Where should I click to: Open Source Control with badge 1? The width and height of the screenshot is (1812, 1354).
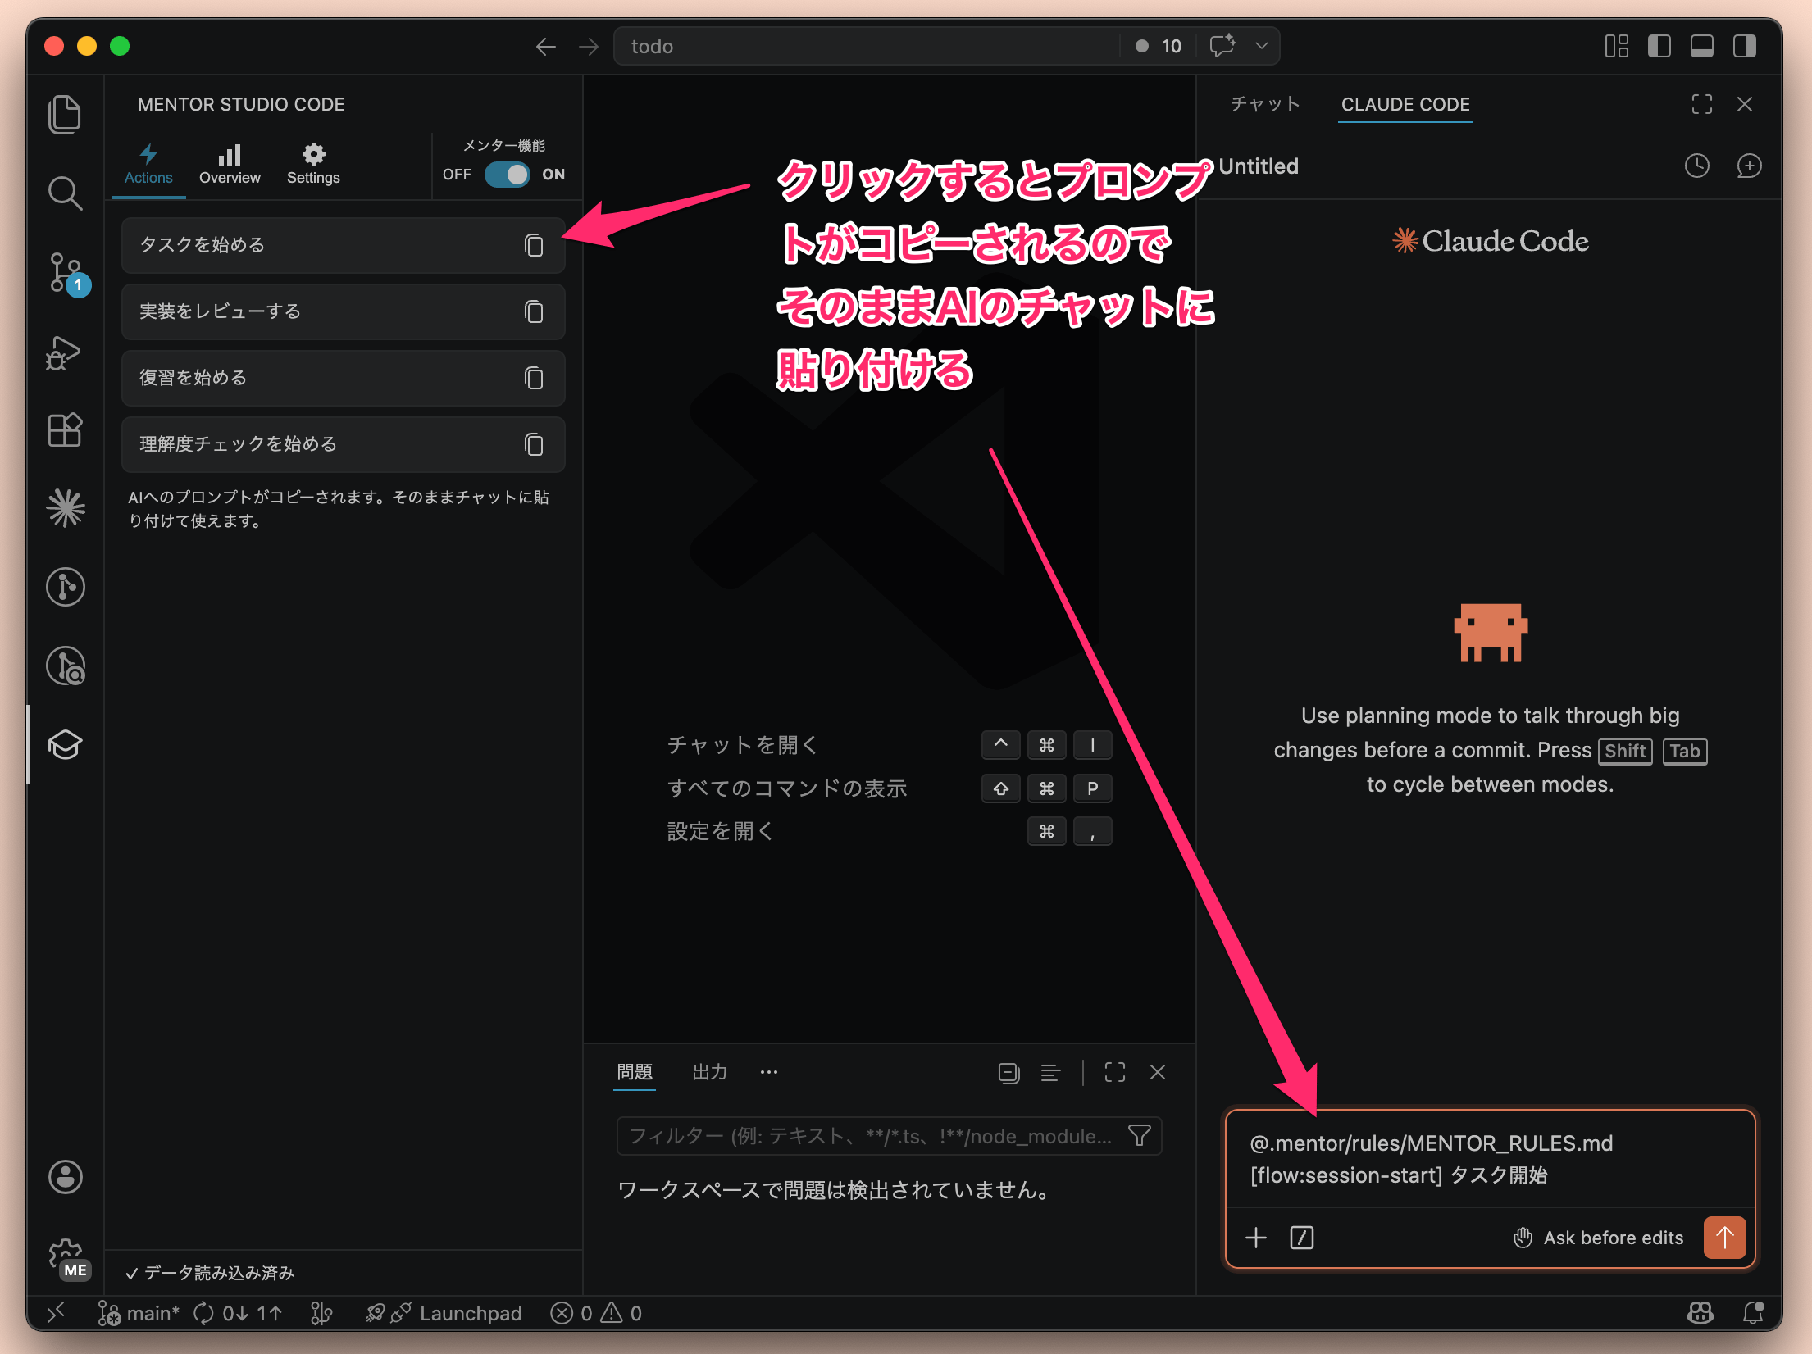click(x=66, y=273)
